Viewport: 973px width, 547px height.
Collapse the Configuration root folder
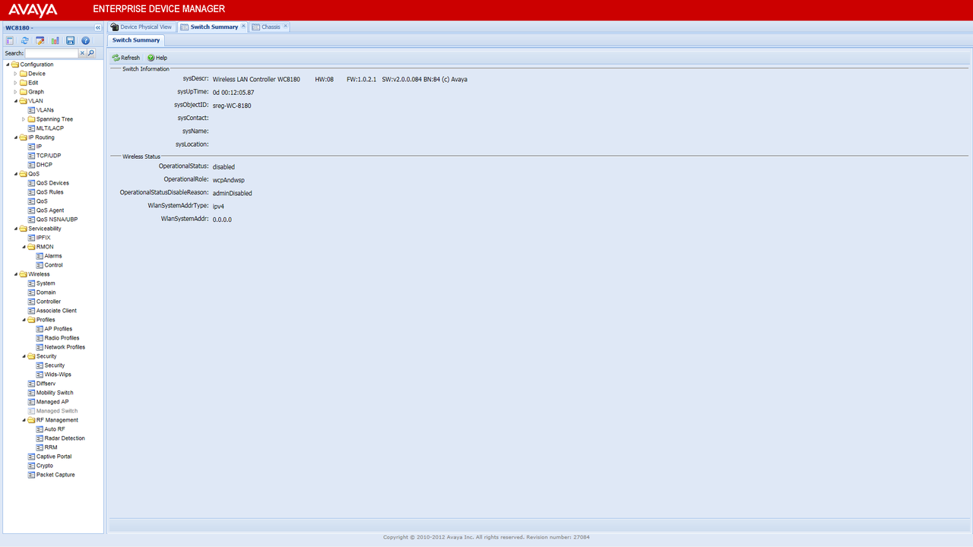(8, 65)
